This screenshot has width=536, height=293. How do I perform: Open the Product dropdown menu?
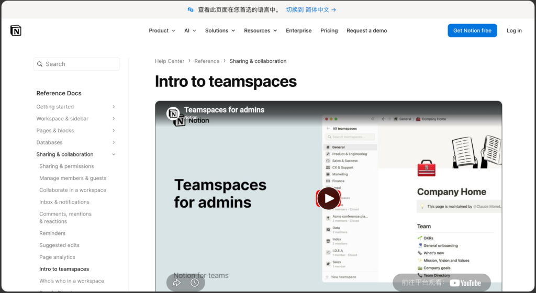tap(162, 31)
